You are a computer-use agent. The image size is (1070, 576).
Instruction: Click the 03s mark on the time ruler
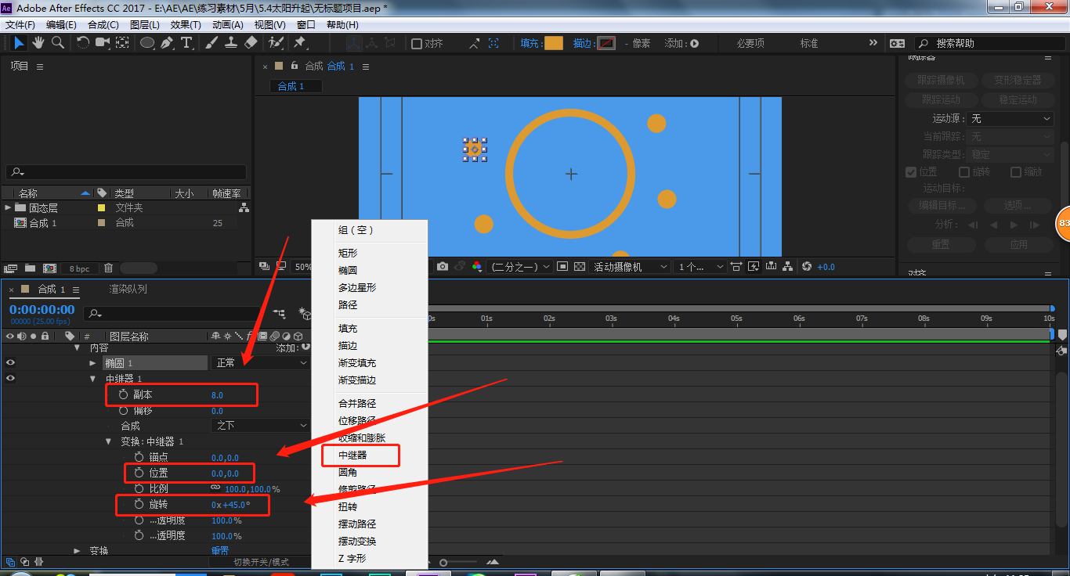(x=611, y=319)
